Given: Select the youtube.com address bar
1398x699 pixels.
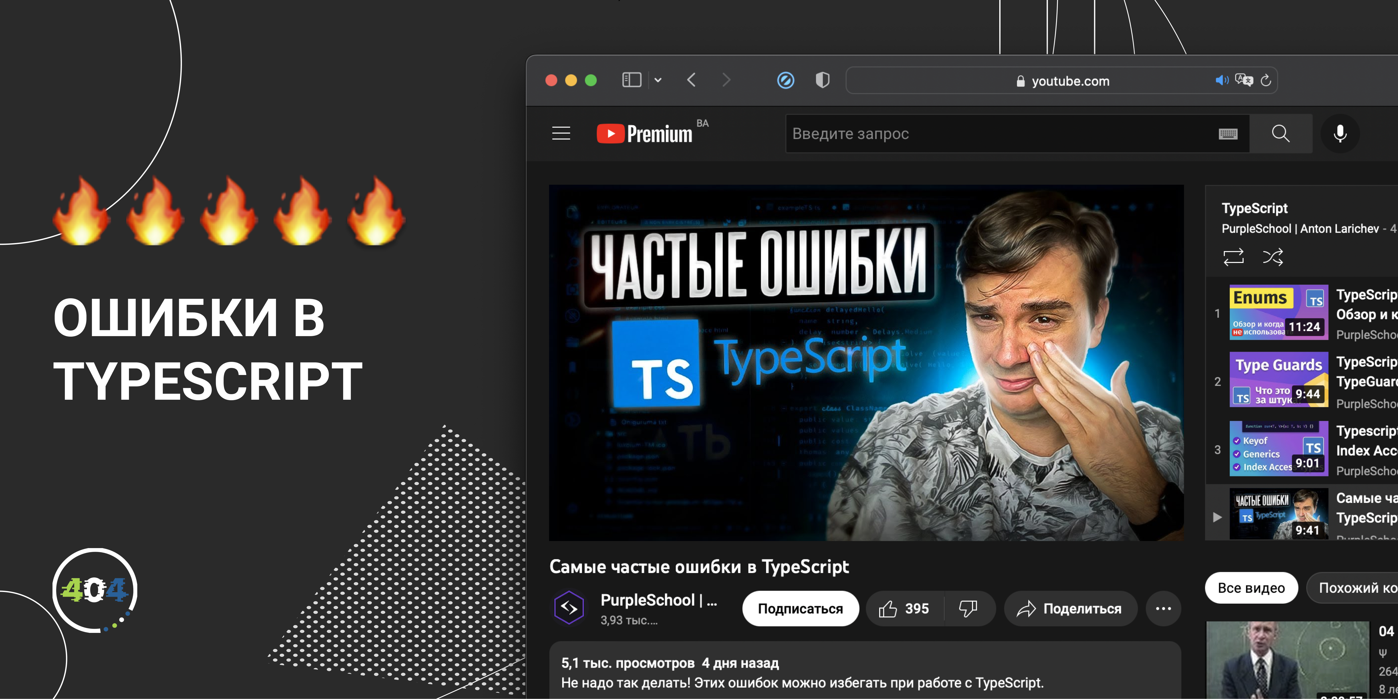Looking at the screenshot, I should (x=1062, y=80).
